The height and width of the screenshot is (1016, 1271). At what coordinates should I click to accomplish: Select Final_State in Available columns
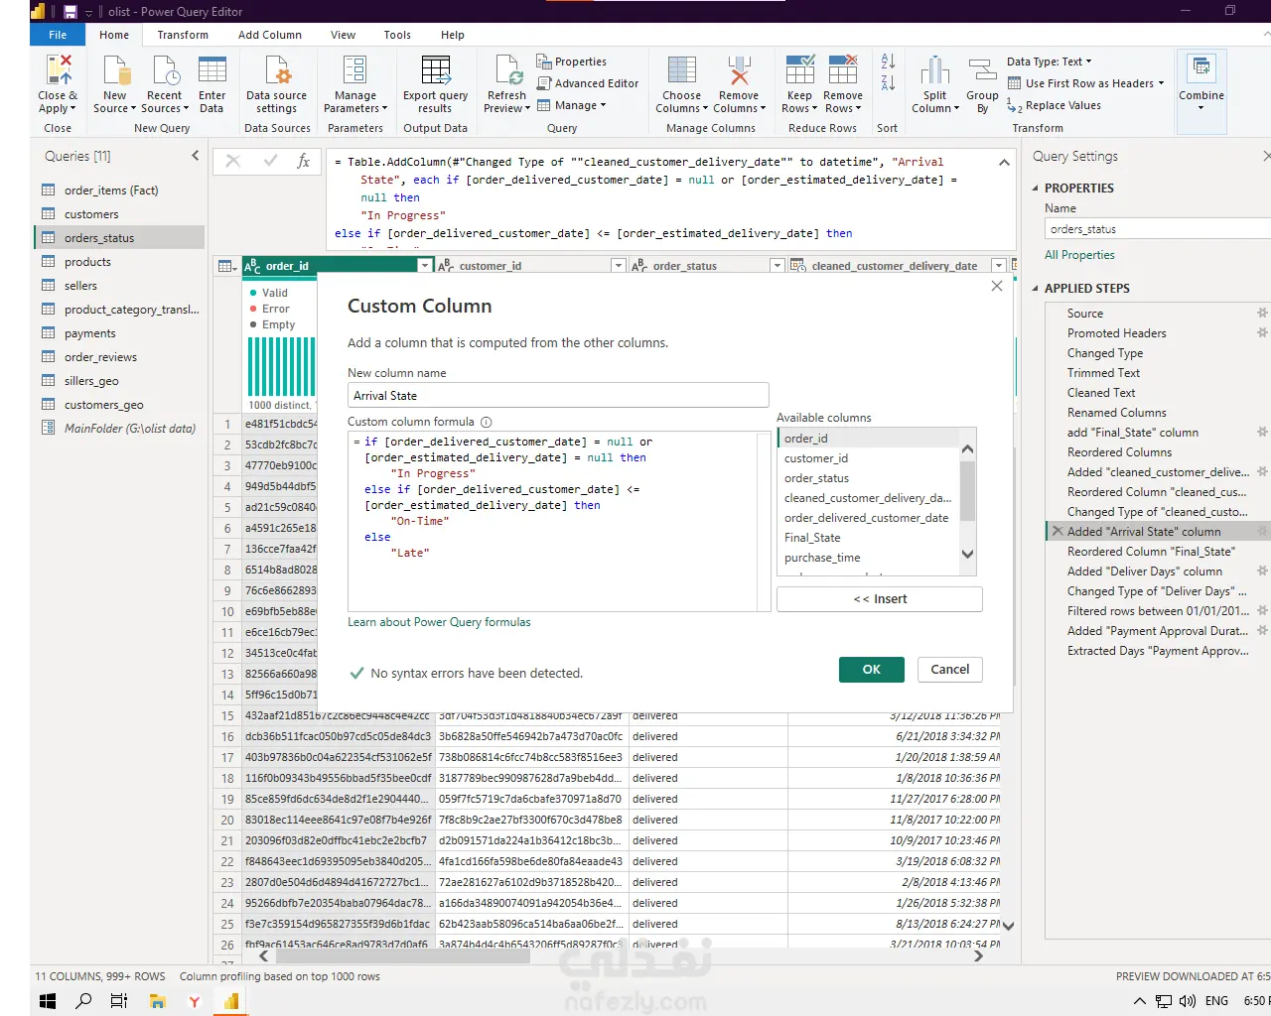[869, 538]
